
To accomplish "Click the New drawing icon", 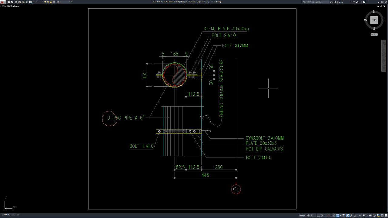I will 9,2.
